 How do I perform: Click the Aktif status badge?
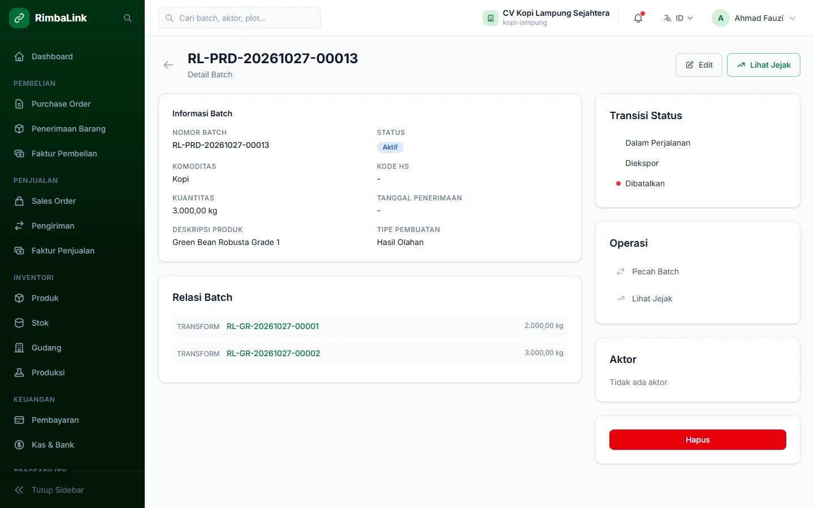(x=390, y=147)
